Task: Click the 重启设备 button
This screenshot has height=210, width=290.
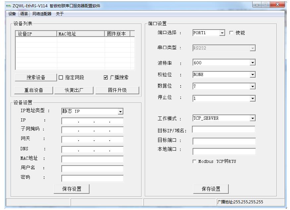Action: pyautogui.click(x=34, y=90)
